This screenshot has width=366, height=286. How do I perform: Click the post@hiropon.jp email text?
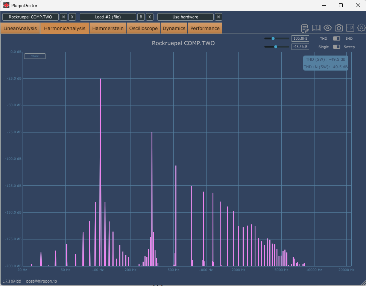(x=41, y=281)
